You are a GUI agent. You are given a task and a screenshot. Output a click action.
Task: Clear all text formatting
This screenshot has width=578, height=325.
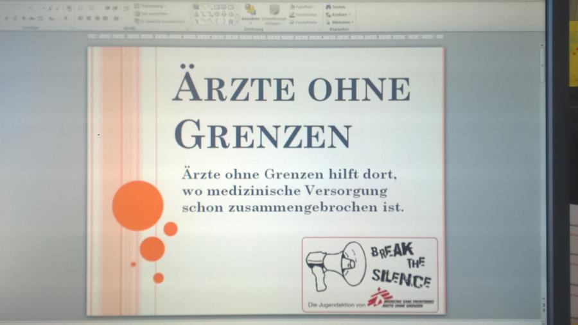click(x=69, y=8)
